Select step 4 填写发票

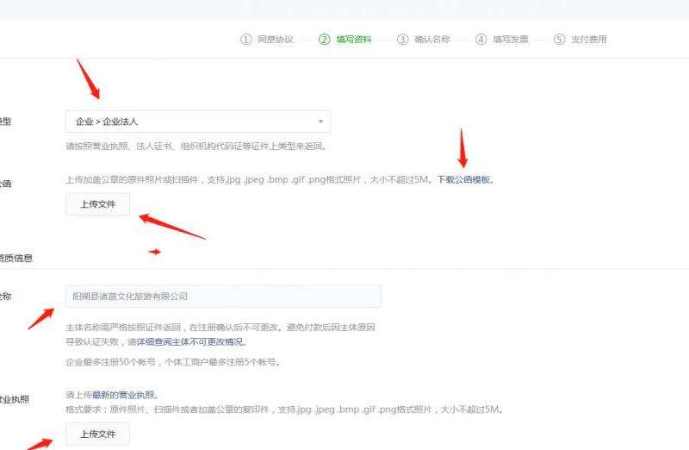click(x=502, y=39)
